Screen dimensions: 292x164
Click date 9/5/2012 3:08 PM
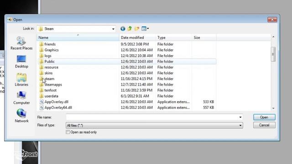pos(135,44)
